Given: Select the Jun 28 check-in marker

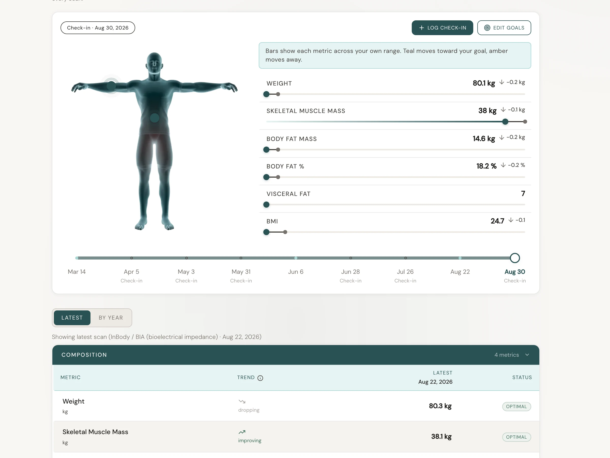Looking at the screenshot, I should tap(350, 258).
